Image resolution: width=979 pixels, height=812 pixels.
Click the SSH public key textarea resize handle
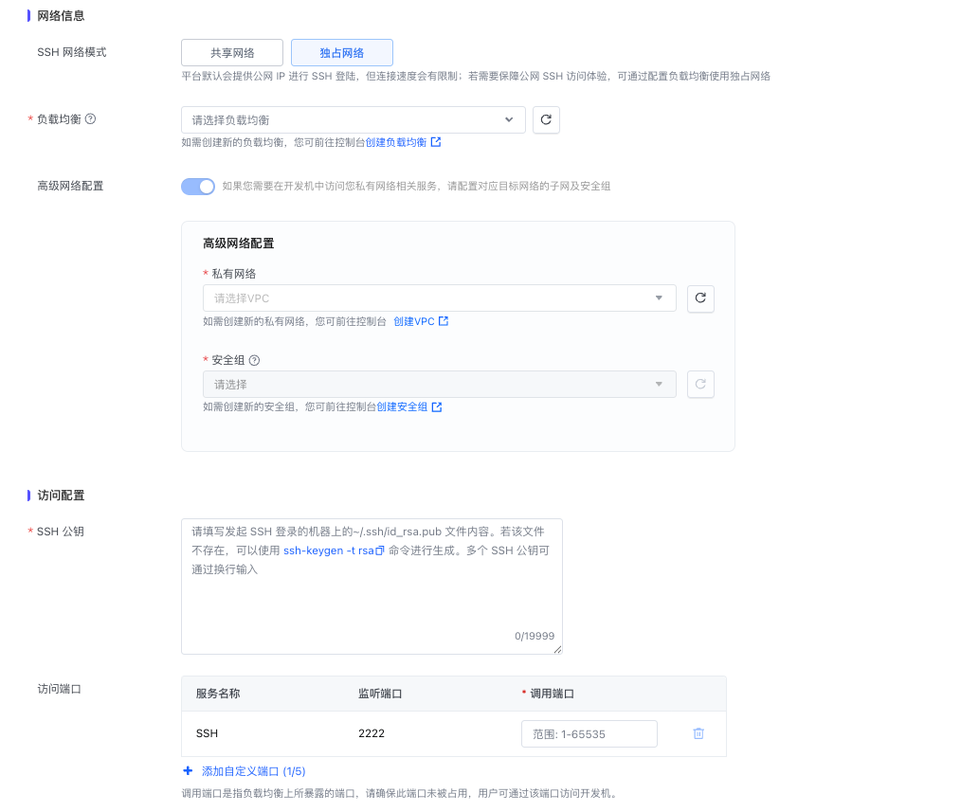(557, 649)
